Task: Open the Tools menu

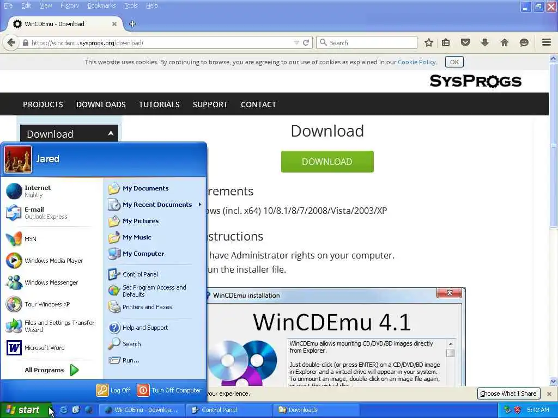Action: [x=131, y=5]
